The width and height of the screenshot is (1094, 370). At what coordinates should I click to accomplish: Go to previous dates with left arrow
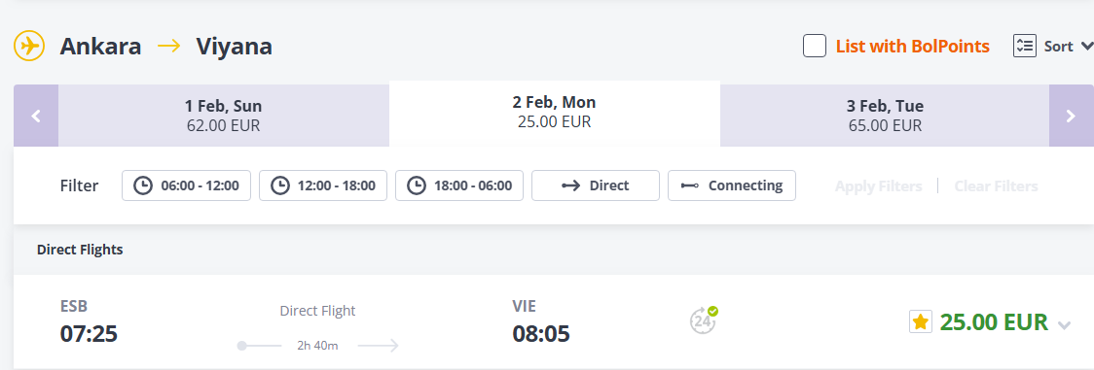coord(36,117)
